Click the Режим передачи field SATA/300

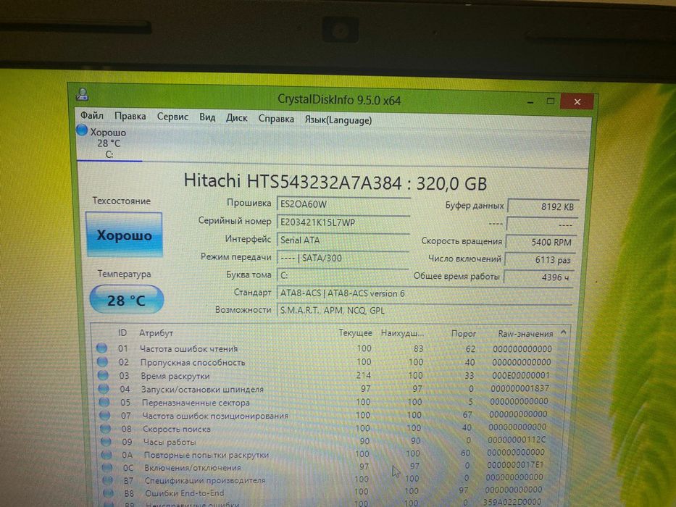coord(343,258)
